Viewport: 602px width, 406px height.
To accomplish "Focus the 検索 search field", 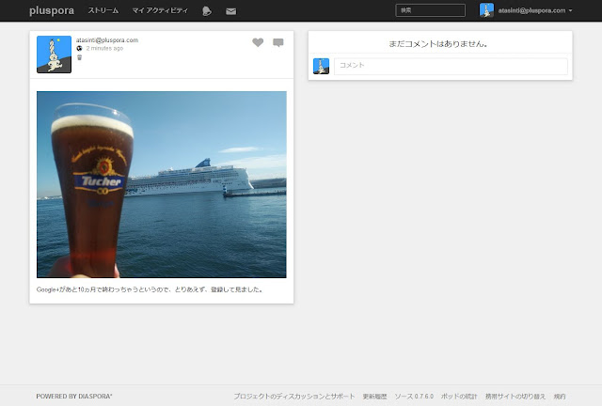I will point(431,10).
